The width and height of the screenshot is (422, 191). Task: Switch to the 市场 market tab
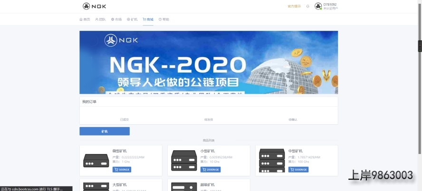click(116, 19)
